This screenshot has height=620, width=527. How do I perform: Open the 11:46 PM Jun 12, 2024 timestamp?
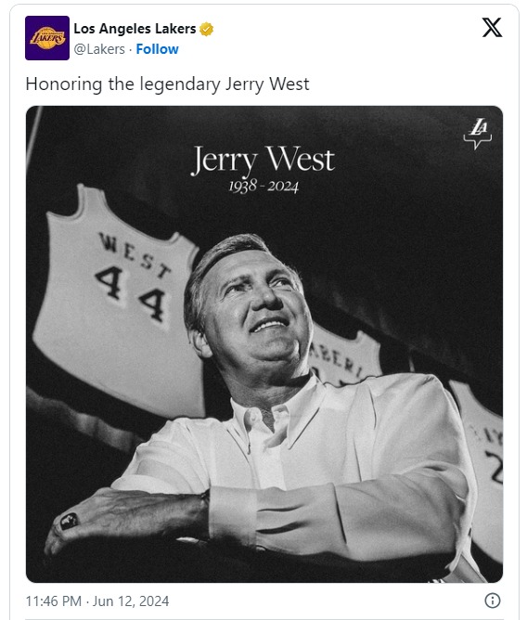97,601
